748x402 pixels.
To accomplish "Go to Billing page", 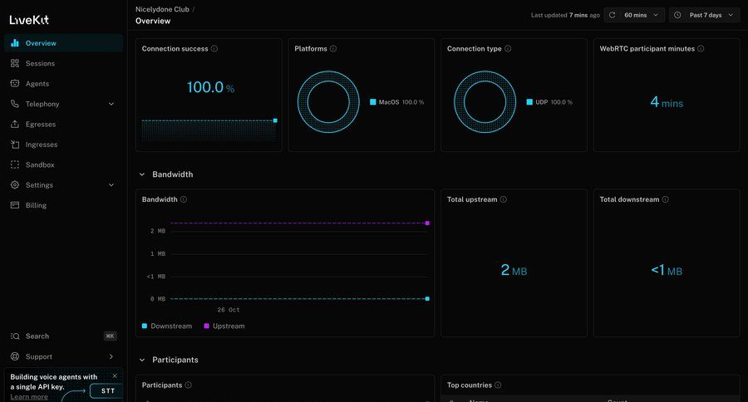I will (x=63, y=205).
